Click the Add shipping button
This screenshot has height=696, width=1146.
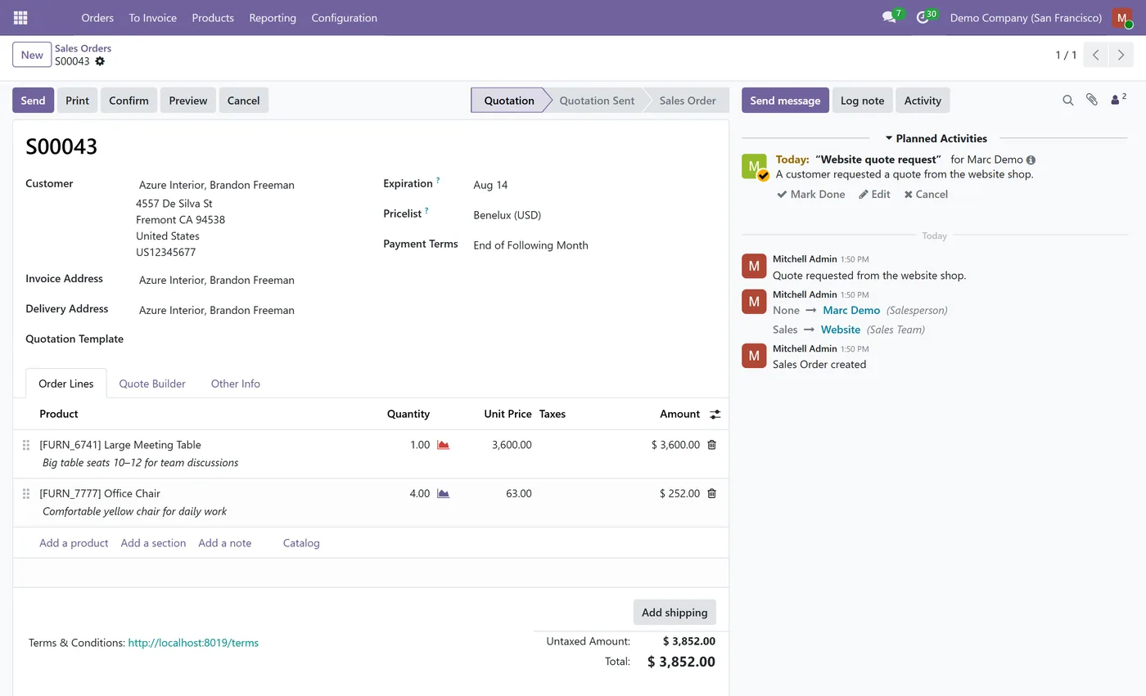pos(675,613)
